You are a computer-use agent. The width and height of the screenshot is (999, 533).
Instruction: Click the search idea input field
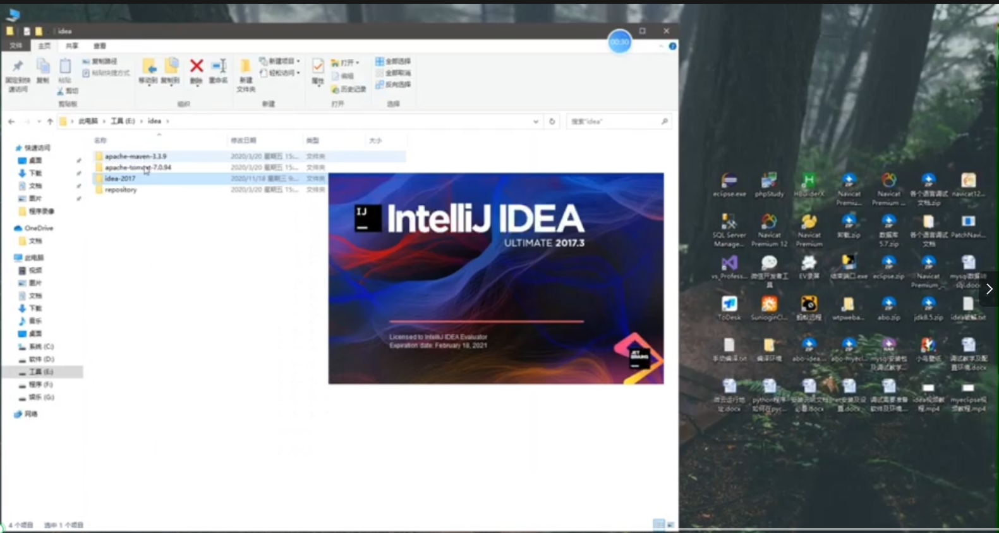point(619,121)
